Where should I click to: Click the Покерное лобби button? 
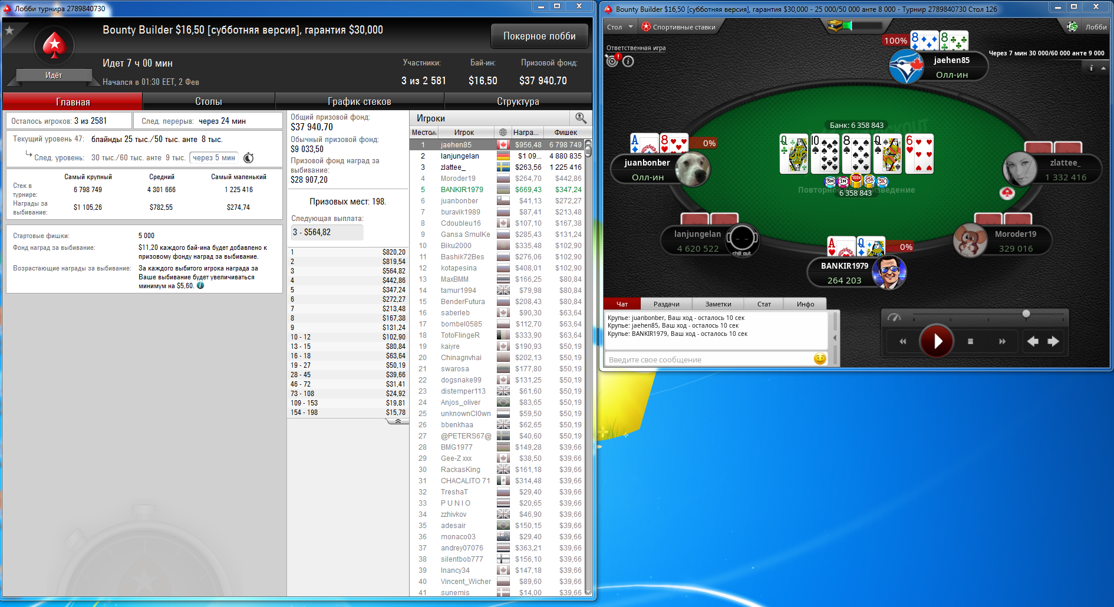[539, 36]
